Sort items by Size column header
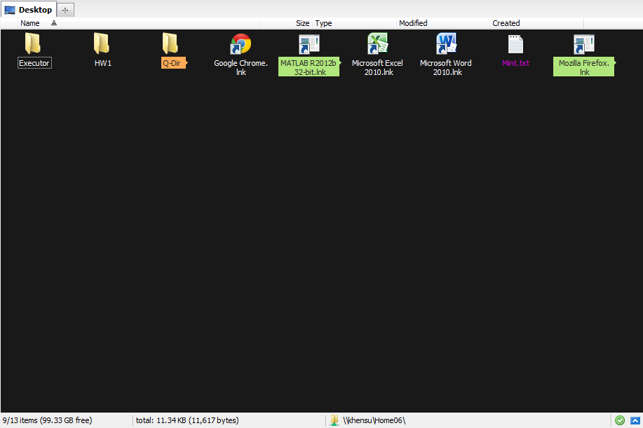This screenshot has width=643, height=428. point(302,23)
